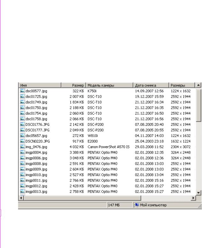Click date 25.04.2003 23:18

149,141
